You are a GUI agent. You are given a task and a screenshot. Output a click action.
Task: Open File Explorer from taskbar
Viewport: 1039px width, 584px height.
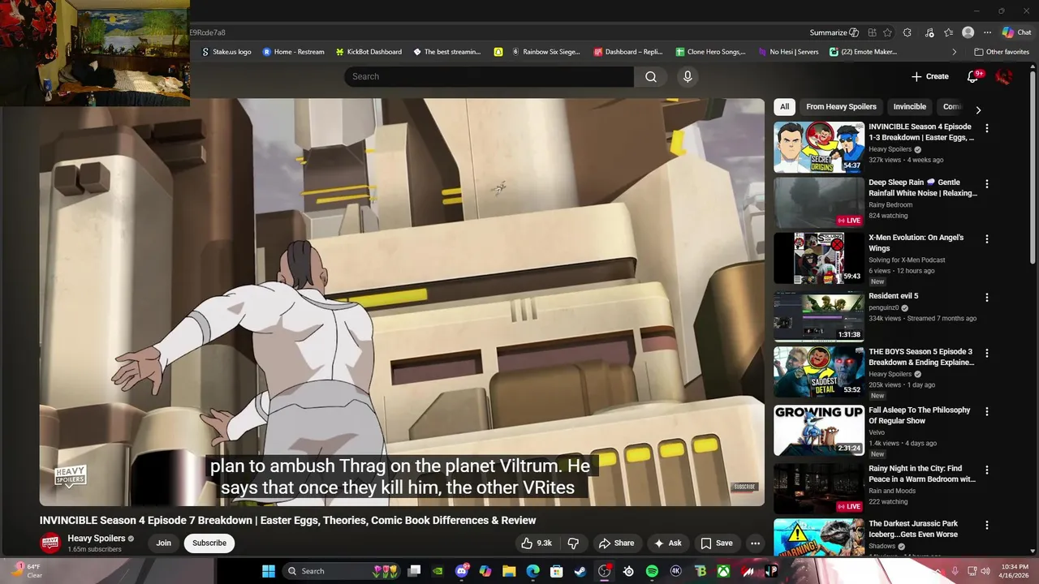pyautogui.click(x=509, y=571)
